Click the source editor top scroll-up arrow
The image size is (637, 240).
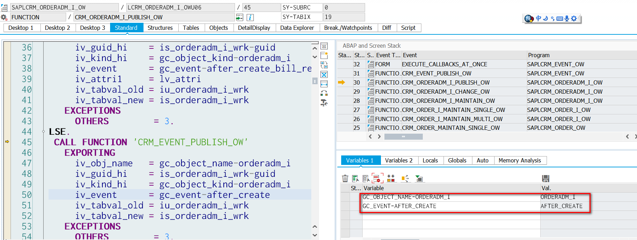[315, 48]
